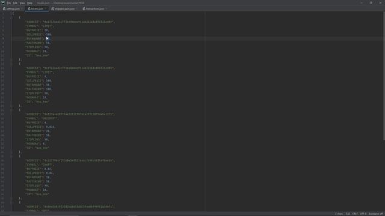Collapse the third JSON object at its opening brace
This screenshot has height=216, width=385.
click(11, 110)
